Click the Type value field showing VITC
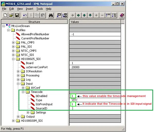 click(x=95, y=100)
